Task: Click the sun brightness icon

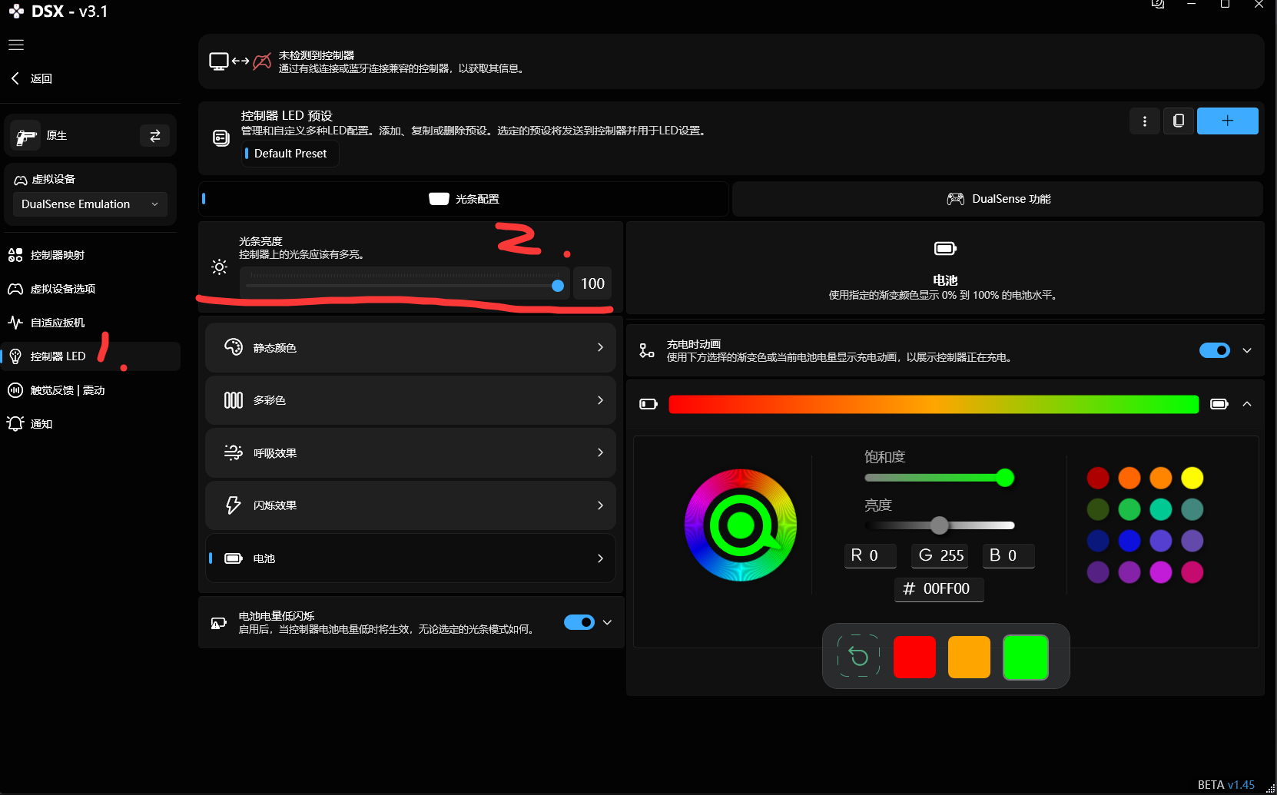Action: (220, 267)
